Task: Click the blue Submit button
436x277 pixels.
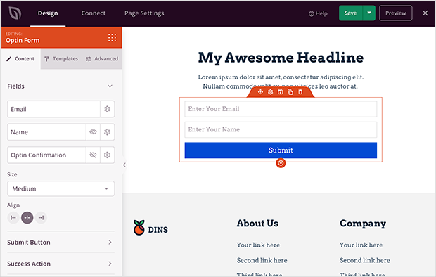Action: tap(281, 150)
